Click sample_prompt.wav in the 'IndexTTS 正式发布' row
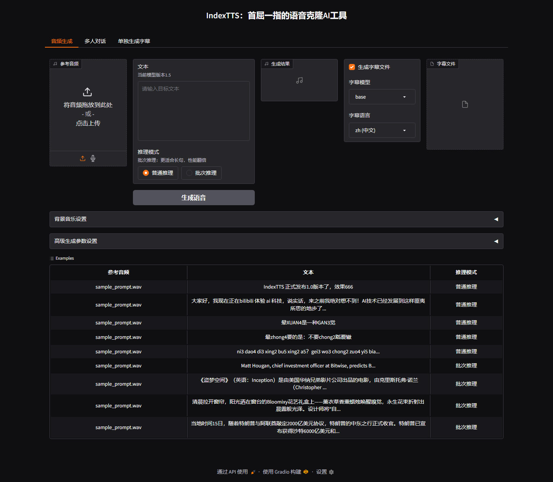The width and height of the screenshot is (553, 482). 118,287
